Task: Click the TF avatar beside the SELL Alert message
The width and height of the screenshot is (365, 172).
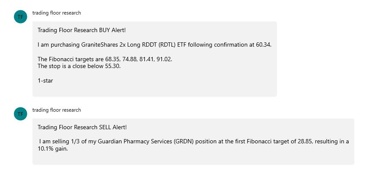Action: [x=21, y=114]
